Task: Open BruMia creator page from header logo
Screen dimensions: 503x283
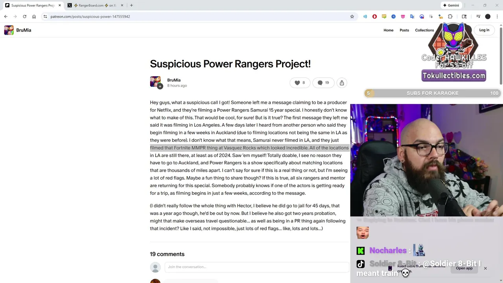Action: click(18, 30)
